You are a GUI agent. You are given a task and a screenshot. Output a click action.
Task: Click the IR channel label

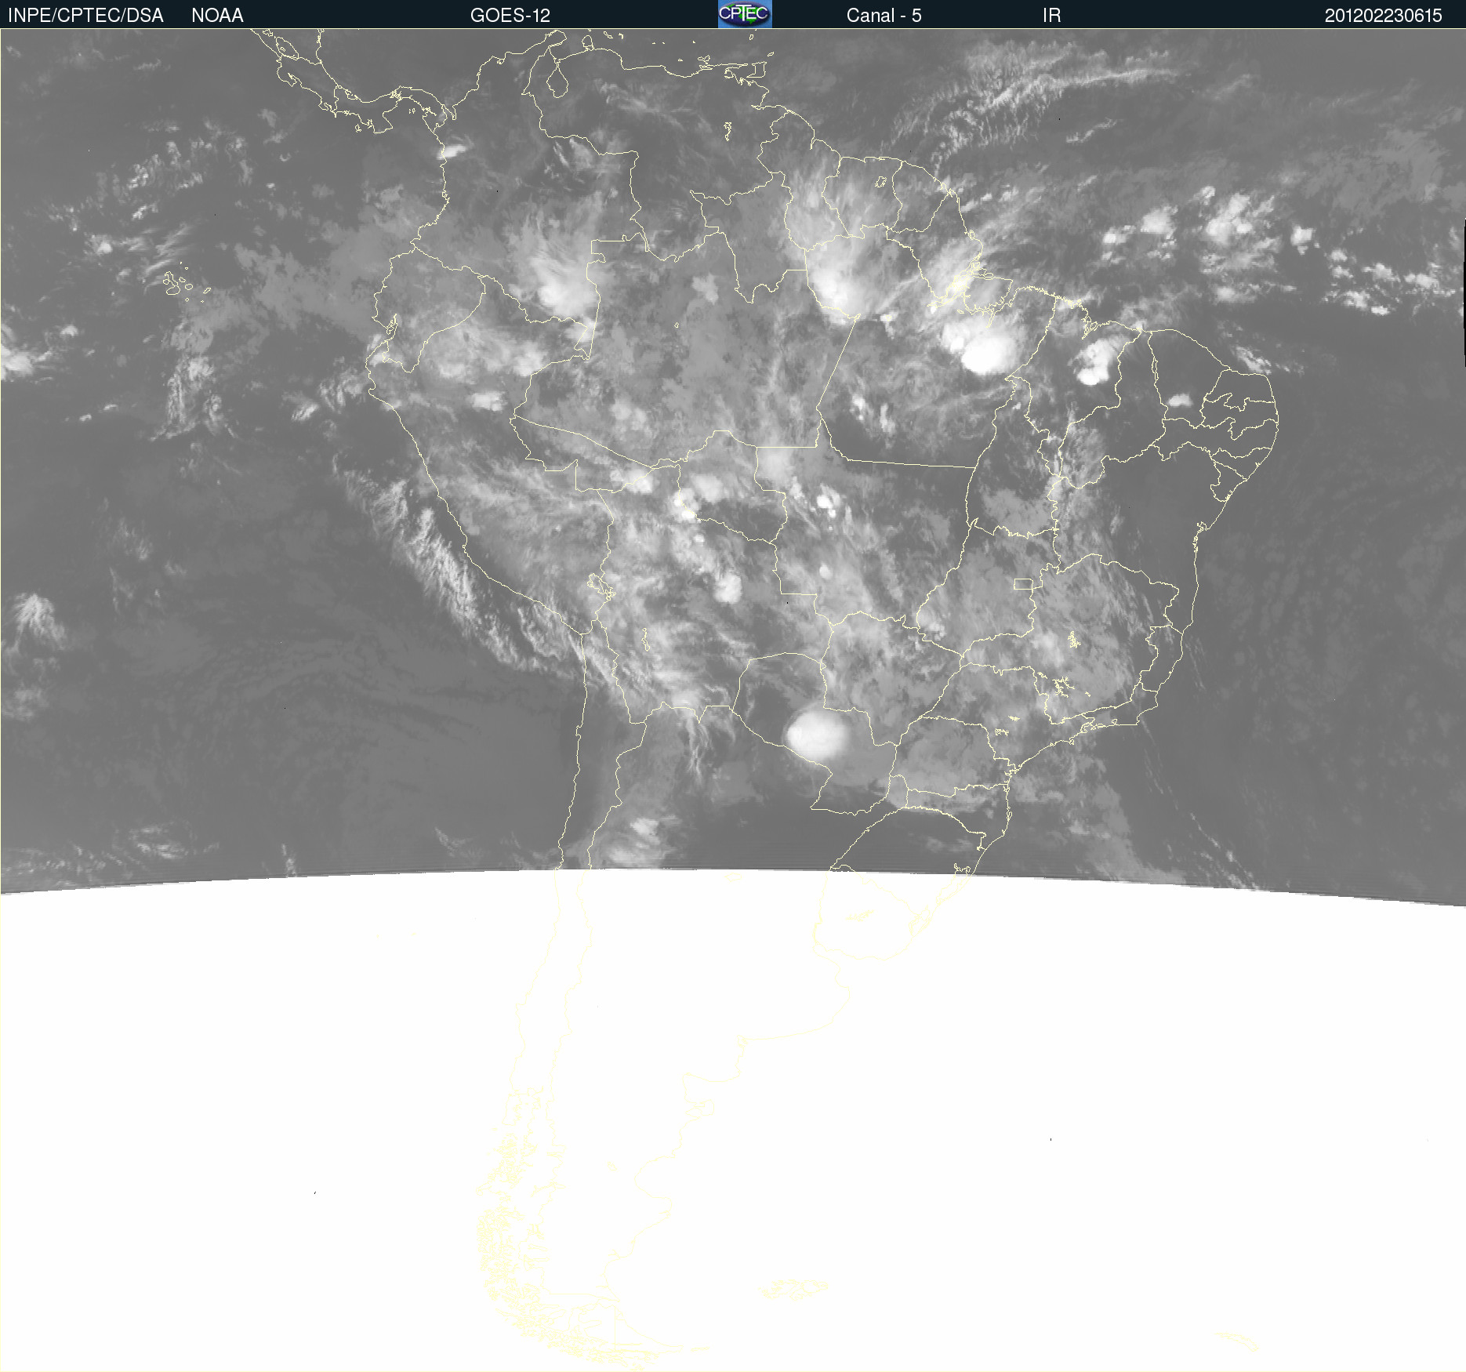(1051, 16)
